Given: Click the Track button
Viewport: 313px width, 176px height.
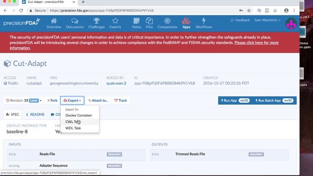Looking at the screenshot, I should 121,100.
